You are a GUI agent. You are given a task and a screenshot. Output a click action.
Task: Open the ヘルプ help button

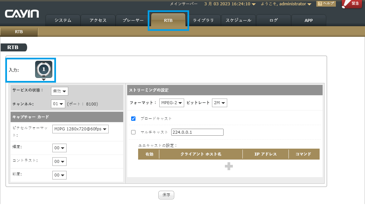[326, 4]
